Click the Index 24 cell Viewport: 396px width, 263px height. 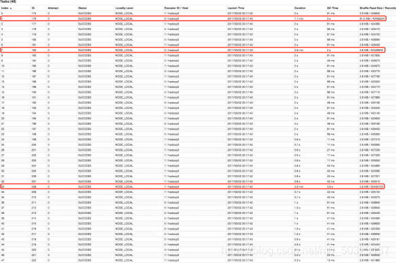[x=3, y=140]
